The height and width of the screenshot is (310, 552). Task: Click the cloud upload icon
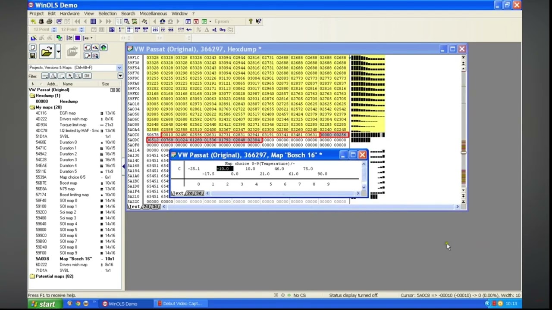coord(103,48)
